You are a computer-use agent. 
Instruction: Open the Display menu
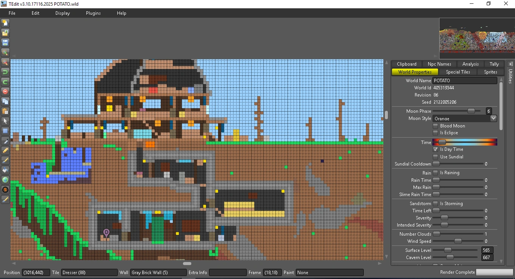pos(63,13)
